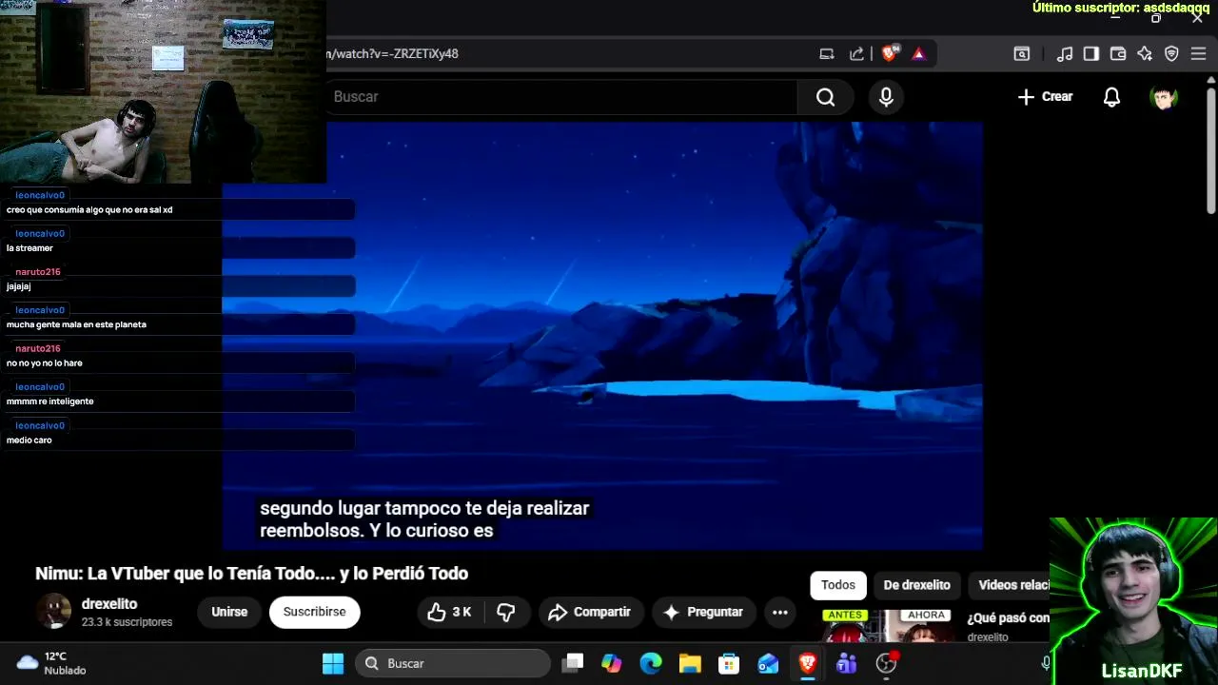The image size is (1218, 685).
Task: Click the video title Nimu: La VTuber text
Action: 251,574
